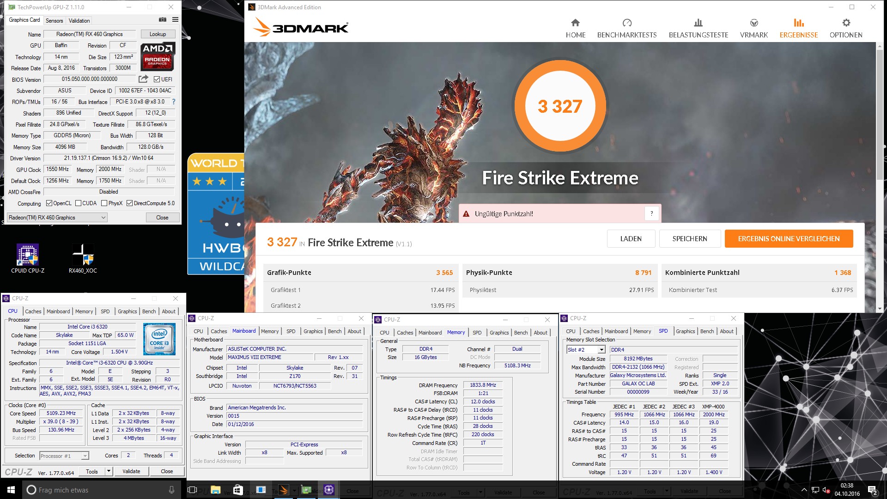
Task: Toggle CUDA checkbox
Action: pyautogui.click(x=78, y=203)
